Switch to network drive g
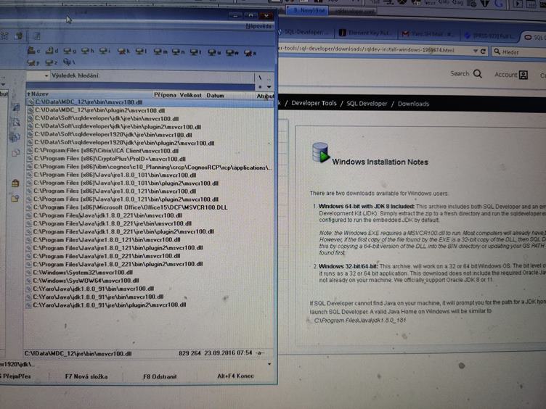 tap(70, 51)
